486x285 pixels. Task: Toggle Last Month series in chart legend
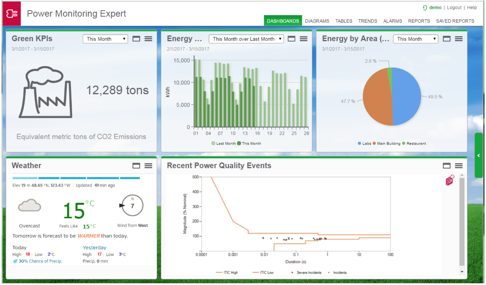point(224,143)
